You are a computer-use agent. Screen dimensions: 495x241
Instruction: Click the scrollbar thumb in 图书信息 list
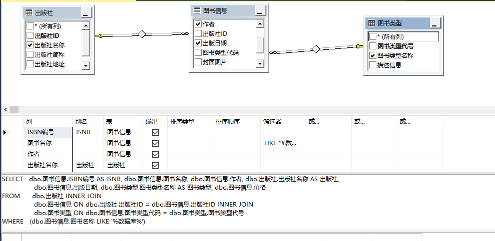tap(260, 45)
